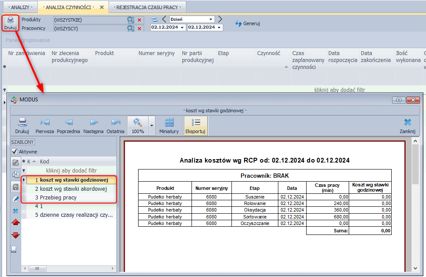Show page thumbnails with Miniatury
Viewport: 426px width, 277px height.
point(169,126)
